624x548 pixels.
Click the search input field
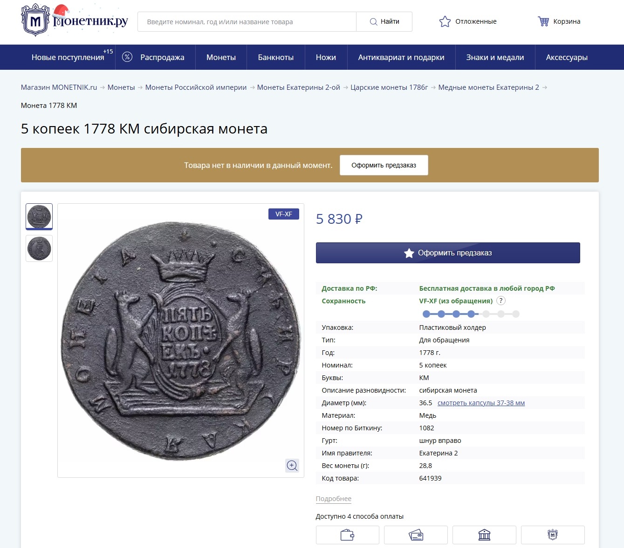pos(247,22)
